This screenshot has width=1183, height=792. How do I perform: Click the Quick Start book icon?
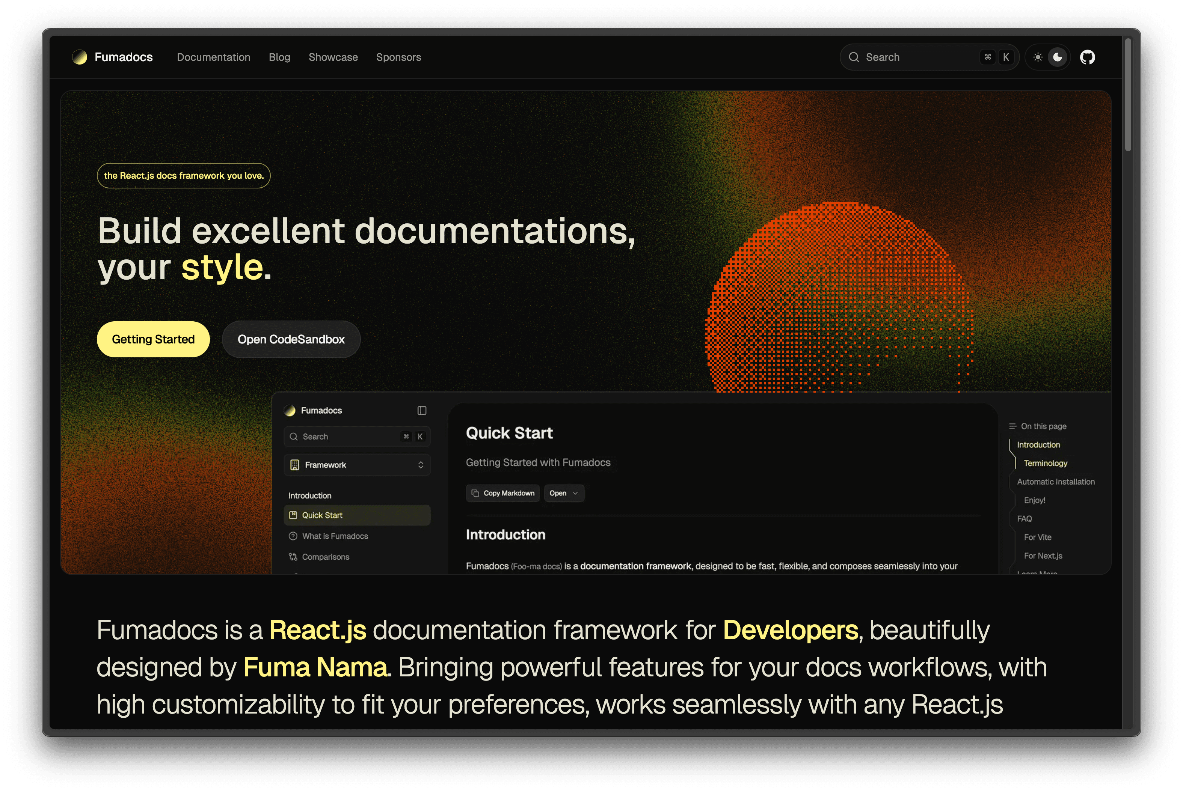point(293,515)
